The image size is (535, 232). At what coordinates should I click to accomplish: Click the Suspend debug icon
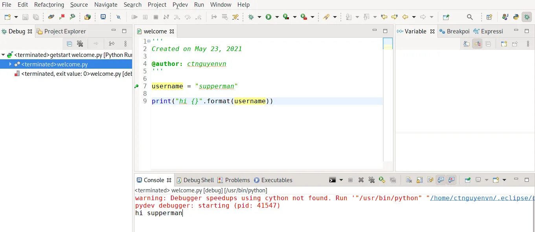145,17
